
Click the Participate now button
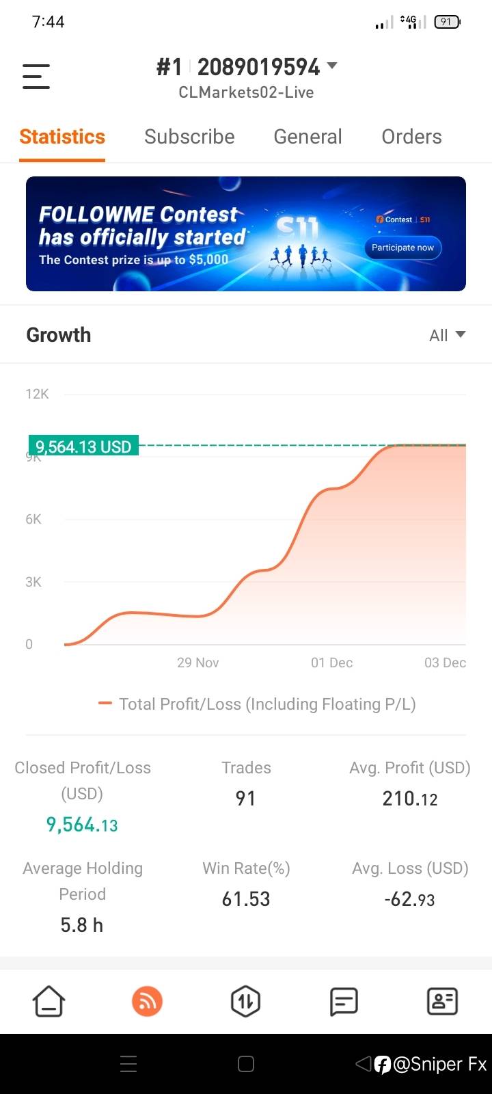[x=402, y=248]
